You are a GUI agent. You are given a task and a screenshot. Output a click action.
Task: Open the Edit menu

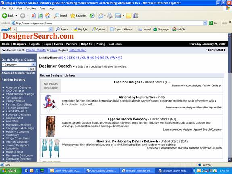[11, 8]
